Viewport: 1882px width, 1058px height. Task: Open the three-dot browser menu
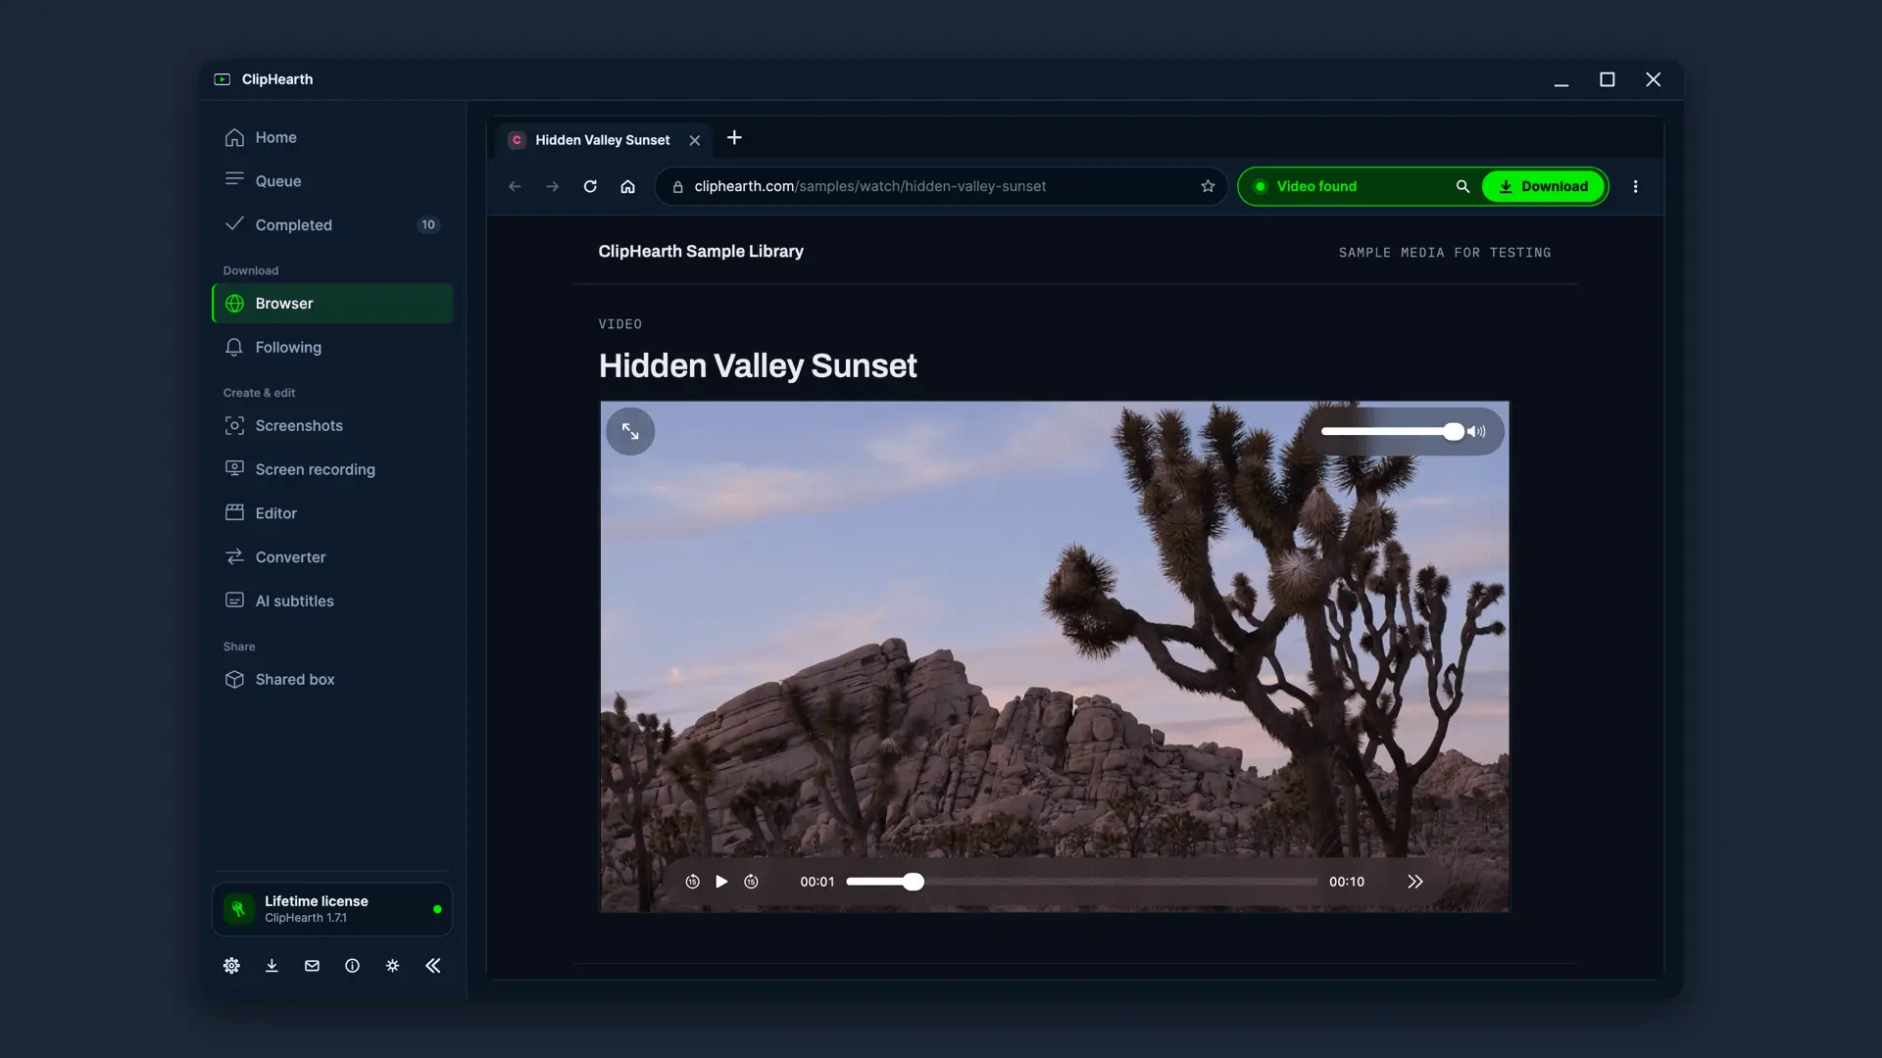[x=1635, y=186]
